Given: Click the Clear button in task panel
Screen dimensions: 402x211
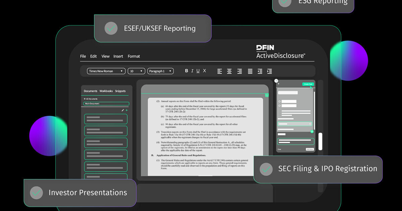Looking at the screenshot, I should 279,149.
